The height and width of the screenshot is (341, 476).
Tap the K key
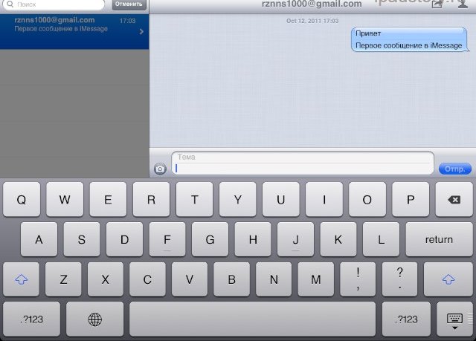[x=338, y=239]
